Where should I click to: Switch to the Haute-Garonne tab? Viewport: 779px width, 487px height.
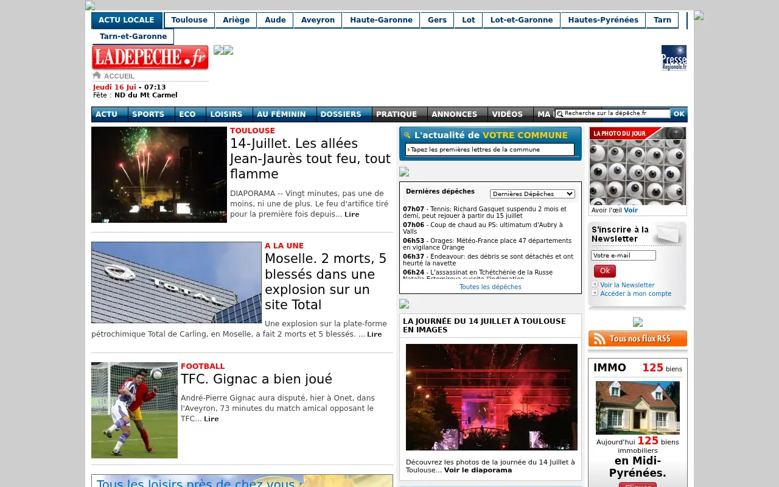381,20
